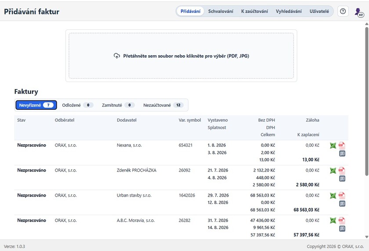Click due date 14. 8. 2026
369x251 pixels.
218,227
